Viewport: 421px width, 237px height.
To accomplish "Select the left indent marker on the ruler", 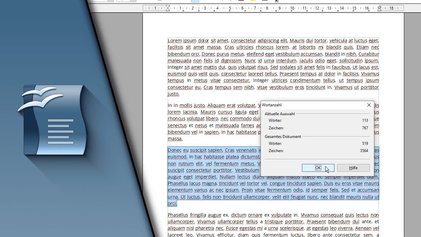I will [x=168, y=8].
